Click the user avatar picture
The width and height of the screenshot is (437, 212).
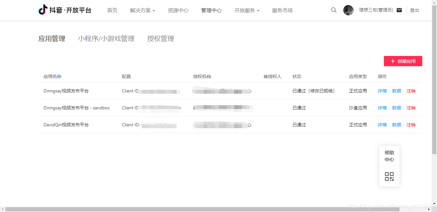point(348,10)
